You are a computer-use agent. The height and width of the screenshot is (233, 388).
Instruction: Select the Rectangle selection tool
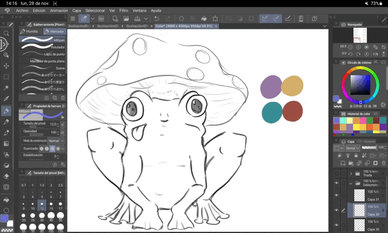pyautogui.click(x=6, y=77)
